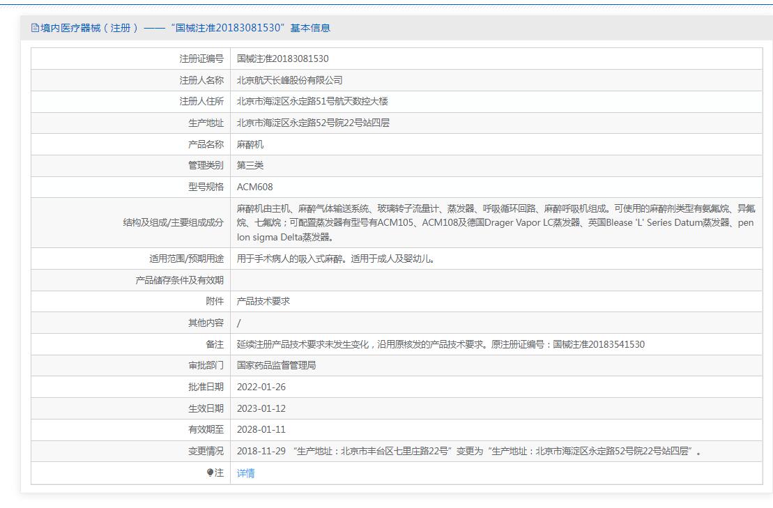Image resolution: width=773 pixels, height=508 pixels.
Task: Click the document icon beside the page title
Action: [x=36, y=28]
